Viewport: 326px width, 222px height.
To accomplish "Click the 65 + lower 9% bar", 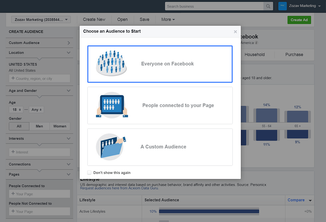I will pos(298,134).
